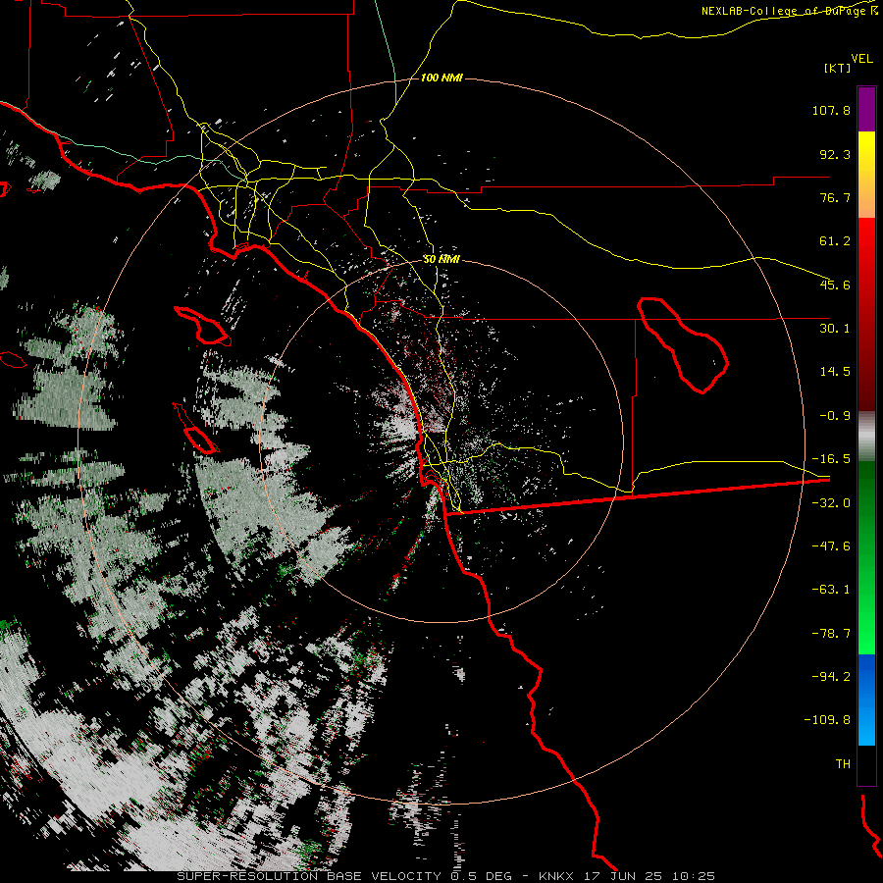
Task: Click the 'VEL' legend title
Action: click(x=861, y=58)
